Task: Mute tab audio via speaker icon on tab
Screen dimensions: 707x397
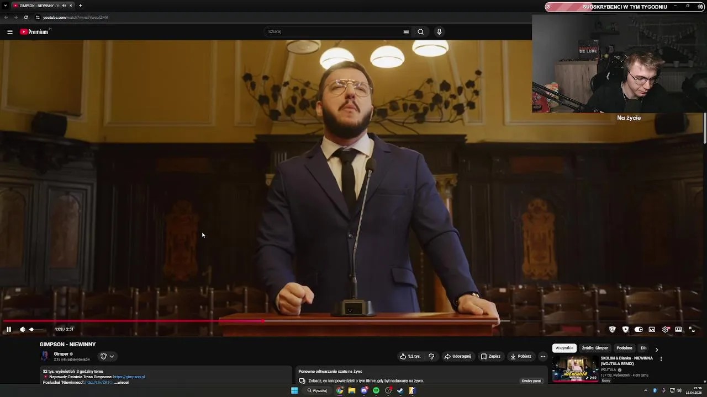Action: click(x=64, y=6)
